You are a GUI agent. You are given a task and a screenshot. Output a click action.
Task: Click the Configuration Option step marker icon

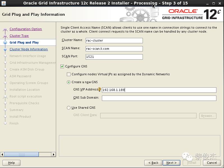[5, 29]
